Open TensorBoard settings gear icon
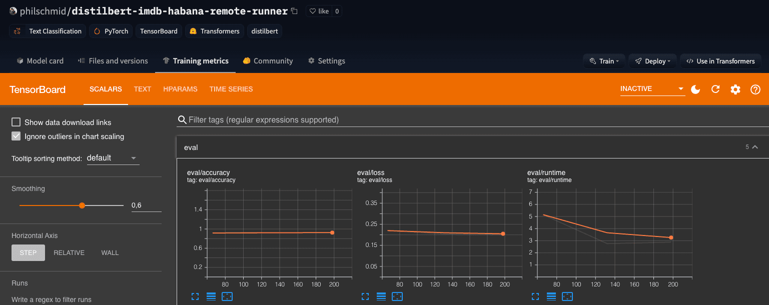 735,89
